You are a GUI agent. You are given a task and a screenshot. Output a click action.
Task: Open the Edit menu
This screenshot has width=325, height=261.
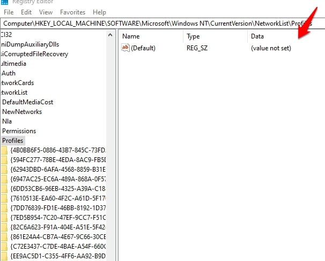click(26, 12)
